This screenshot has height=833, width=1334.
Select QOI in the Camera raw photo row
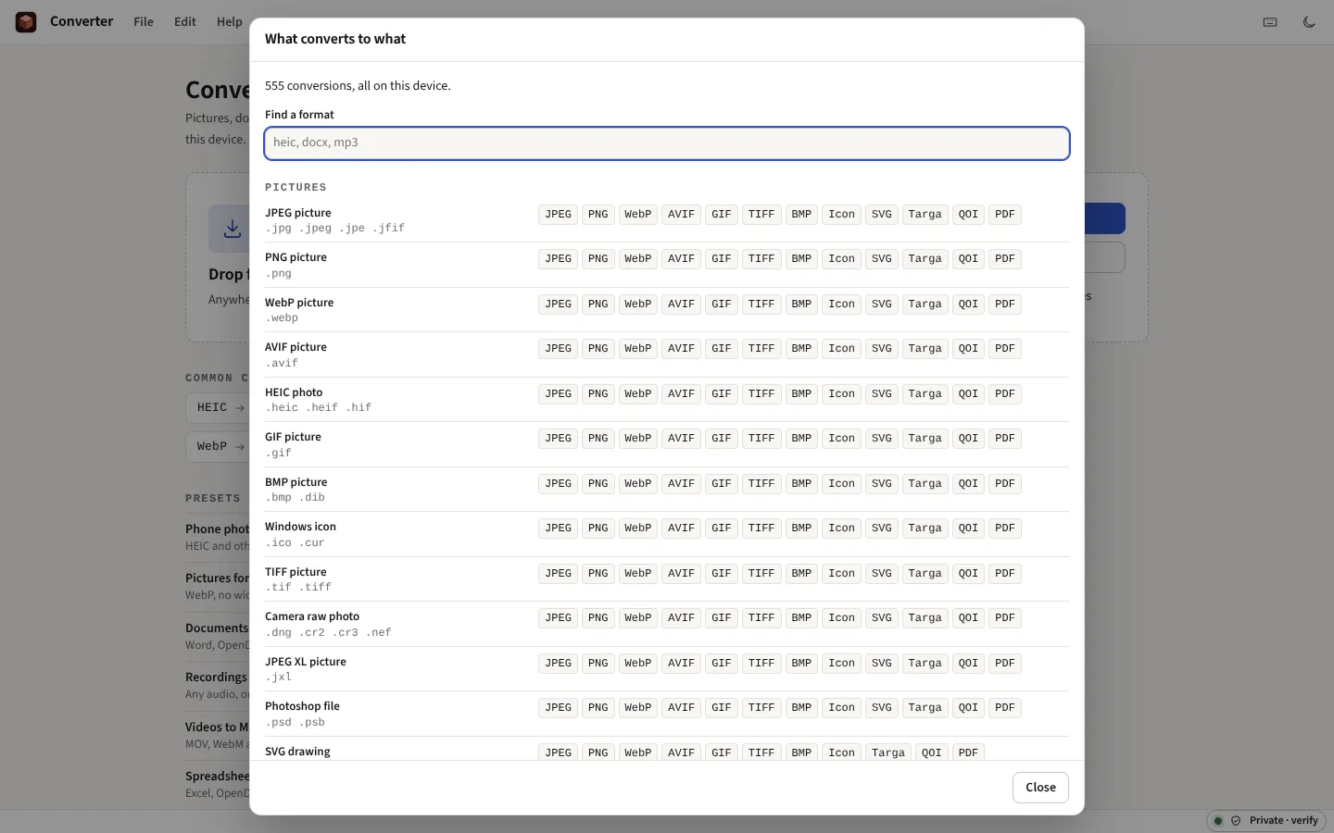point(968,617)
